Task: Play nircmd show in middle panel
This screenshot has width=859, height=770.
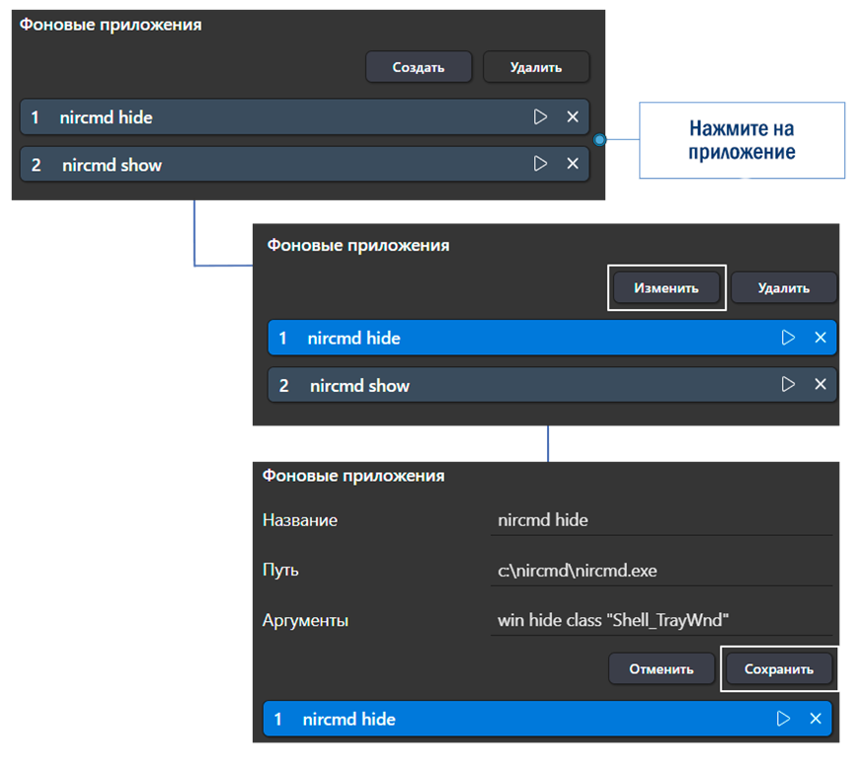Action: click(x=788, y=384)
